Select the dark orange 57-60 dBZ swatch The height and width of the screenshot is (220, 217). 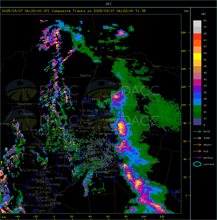pos(197,43)
